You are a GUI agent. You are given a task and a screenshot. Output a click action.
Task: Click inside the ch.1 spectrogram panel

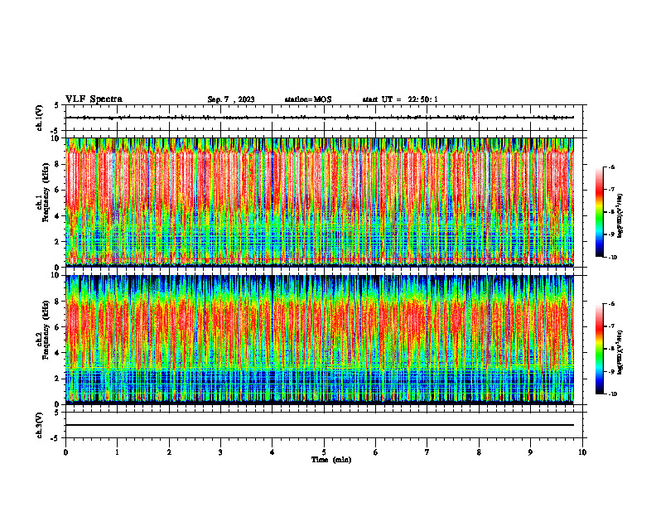320,202
